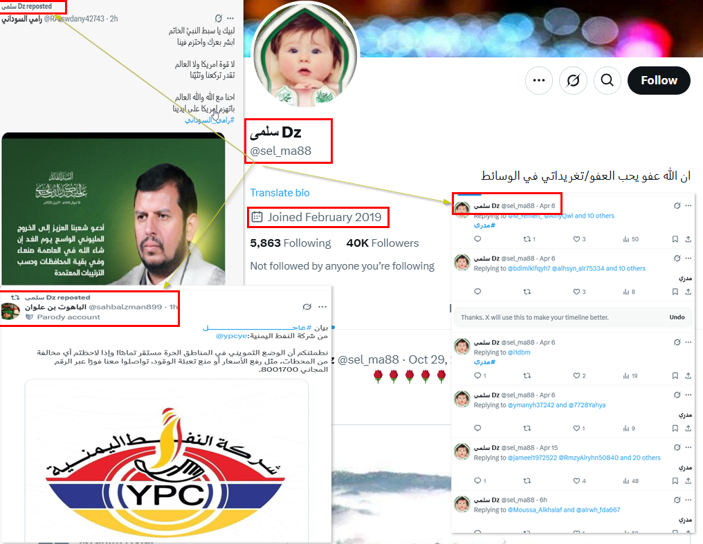703x544 pixels.
Task: Click the @ypcye mention in the statement
Action: [231, 336]
